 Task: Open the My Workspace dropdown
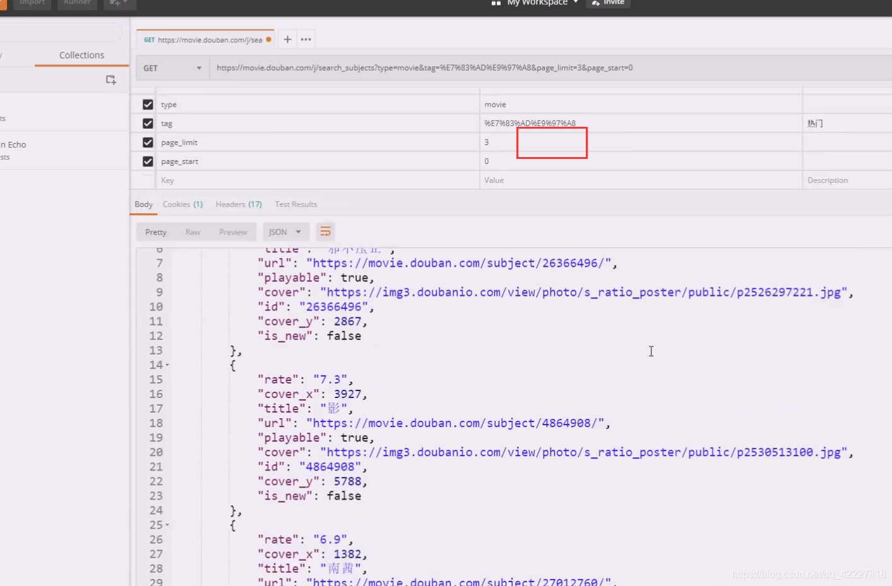535,3
